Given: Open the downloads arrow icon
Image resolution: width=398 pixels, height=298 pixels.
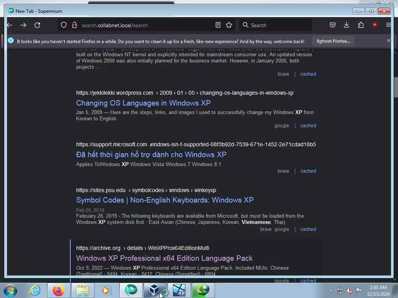Looking at the screenshot, I should pos(346,25).
